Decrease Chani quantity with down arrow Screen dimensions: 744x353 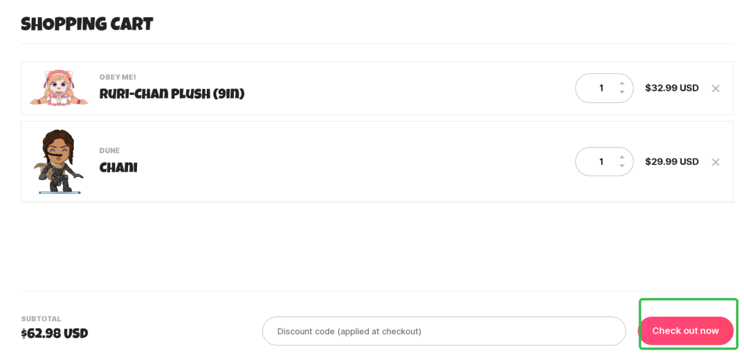click(x=622, y=166)
